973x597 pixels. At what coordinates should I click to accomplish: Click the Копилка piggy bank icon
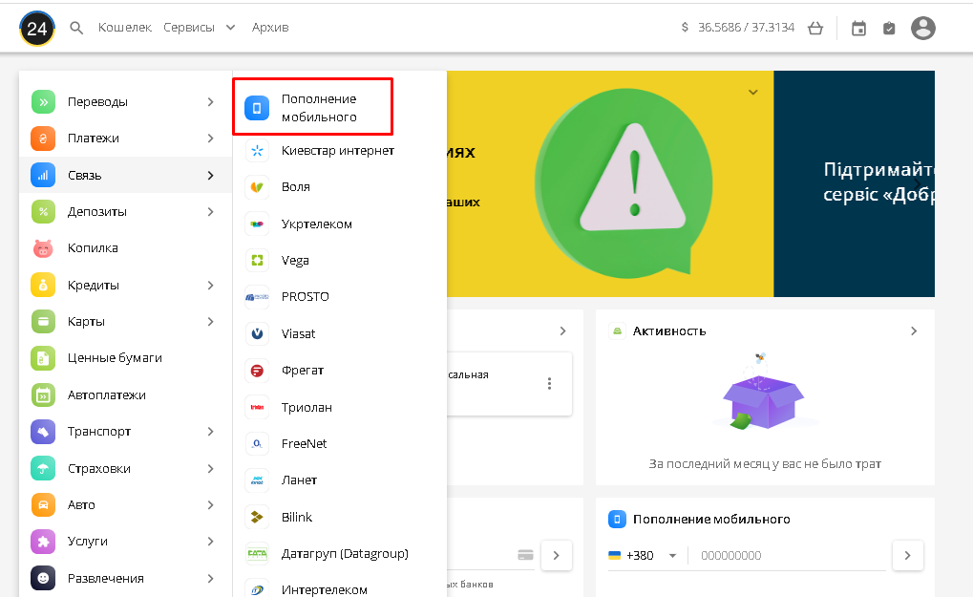pos(44,248)
